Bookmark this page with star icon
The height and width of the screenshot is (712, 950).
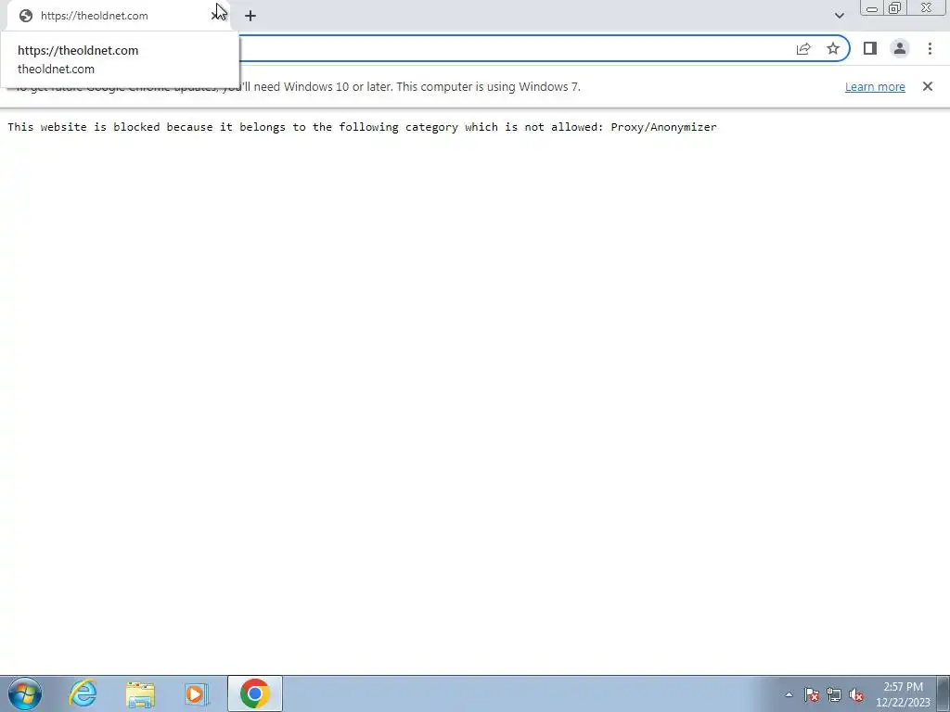833,48
